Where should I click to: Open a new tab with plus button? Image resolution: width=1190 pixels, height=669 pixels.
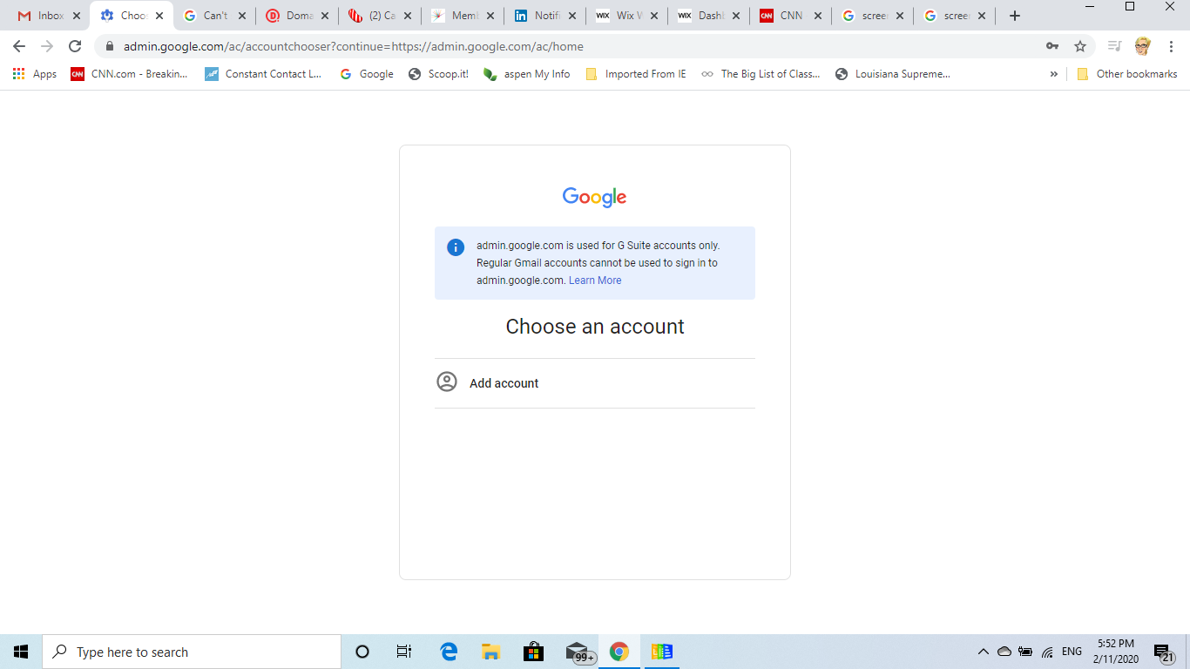point(1014,16)
